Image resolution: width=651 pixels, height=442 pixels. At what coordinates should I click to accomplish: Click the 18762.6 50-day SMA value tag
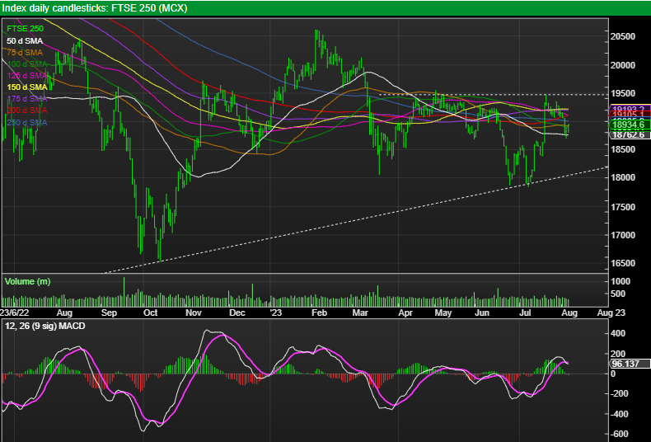tap(630, 134)
